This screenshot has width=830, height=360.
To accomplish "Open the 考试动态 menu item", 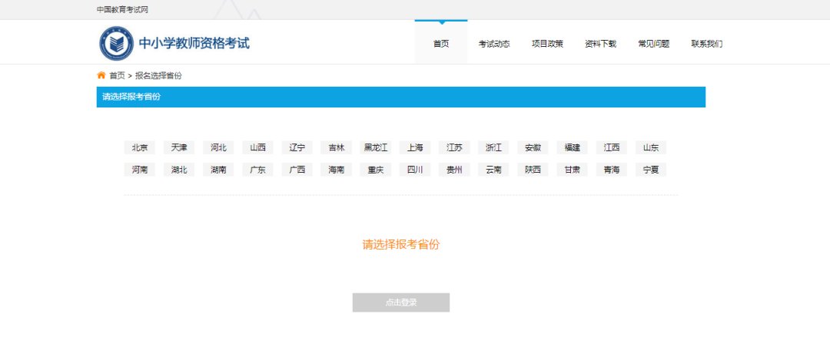I will point(493,44).
